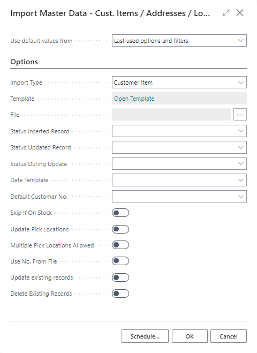Open the Default Customer No. dropdown
Screen dimensions: 257x353
[179, 197]
